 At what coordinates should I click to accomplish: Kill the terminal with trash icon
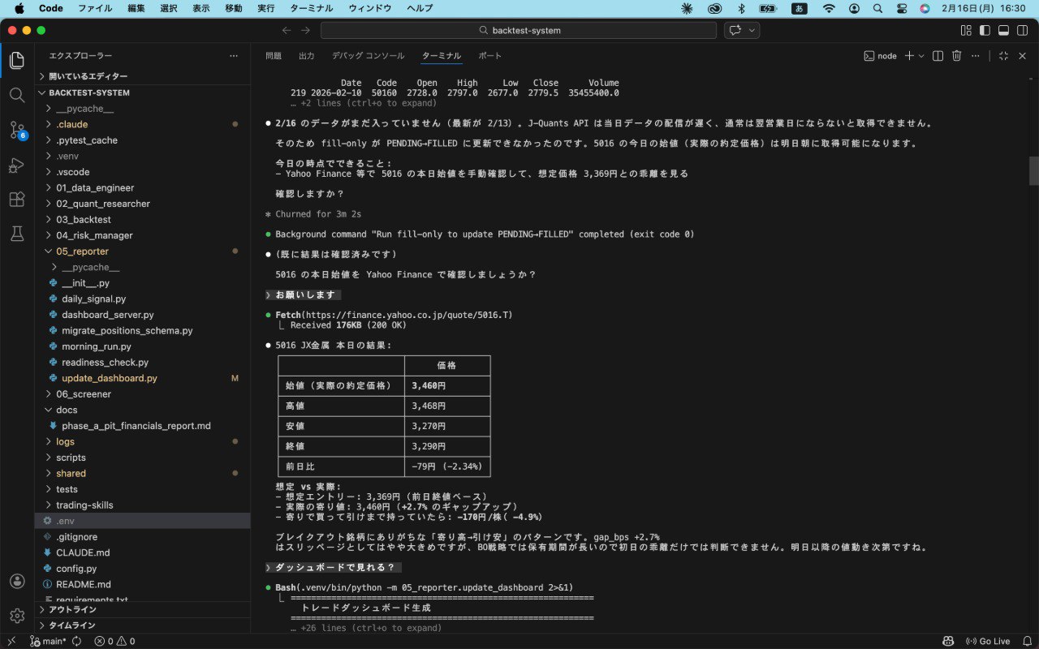956,56
